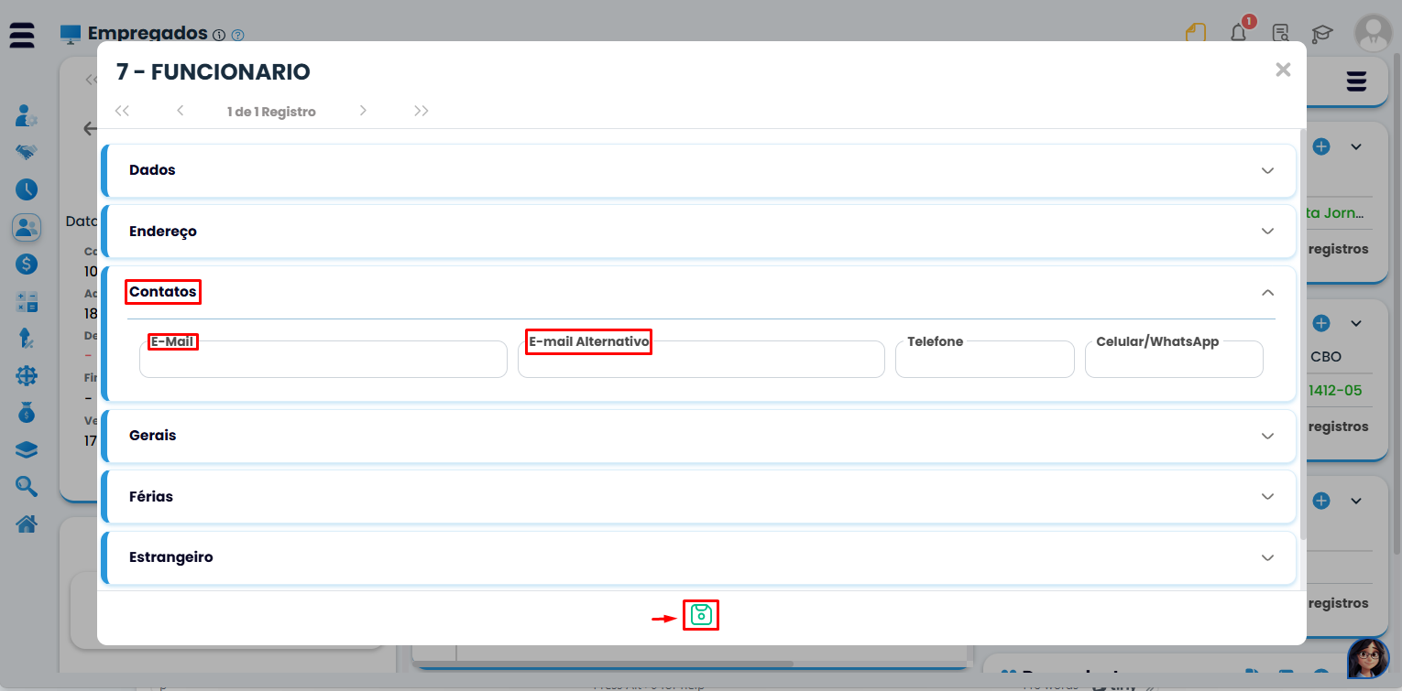
Task: Open the graduation cap training icon
Action: pyautogui.click(x=1321, y=35)
